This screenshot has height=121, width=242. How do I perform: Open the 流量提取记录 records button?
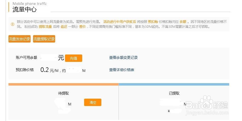pos(44,39)
